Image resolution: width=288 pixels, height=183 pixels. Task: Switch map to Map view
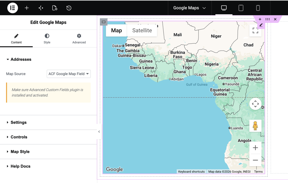[116, 30]
